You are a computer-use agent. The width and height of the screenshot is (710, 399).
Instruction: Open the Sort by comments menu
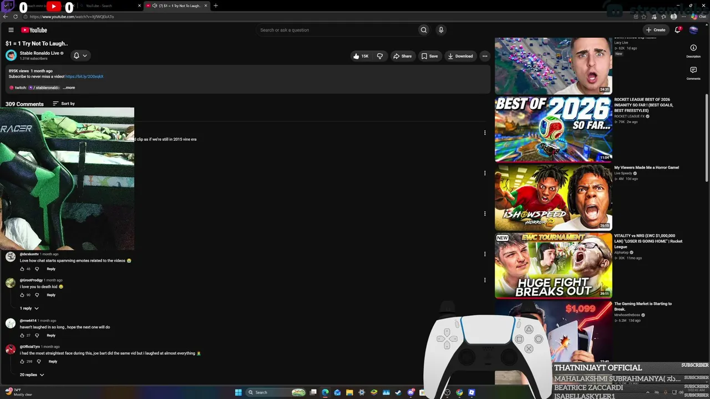click(x=64, y=104)
